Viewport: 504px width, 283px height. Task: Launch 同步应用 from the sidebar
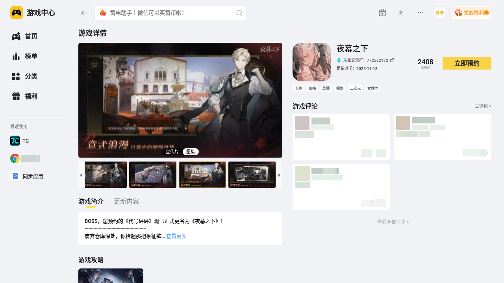pos(33,176)
